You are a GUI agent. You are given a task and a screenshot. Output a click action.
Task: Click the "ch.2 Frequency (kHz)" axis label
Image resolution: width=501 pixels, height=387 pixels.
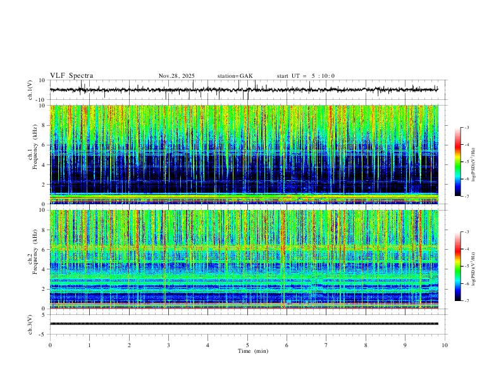pyautogui.click(x=33, y=251)
